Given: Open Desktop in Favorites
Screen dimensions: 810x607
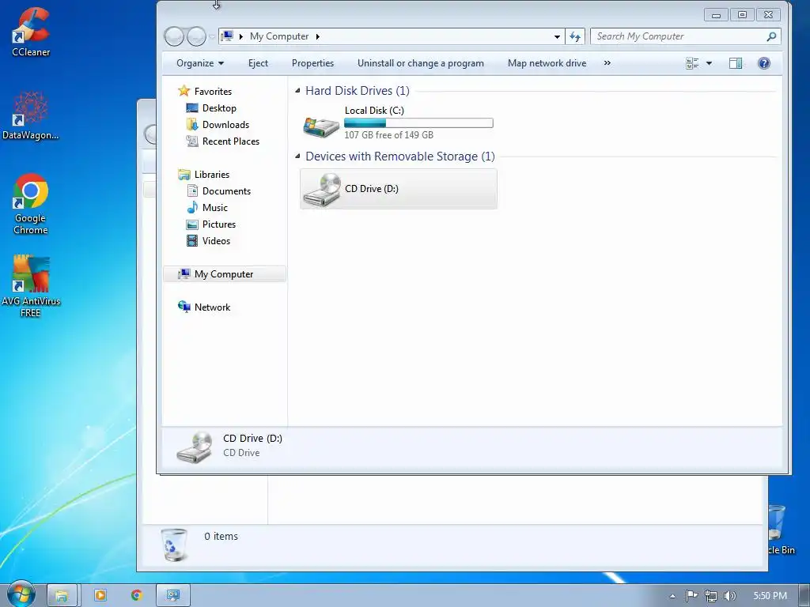Looking at the screenshot, I should pos(219,107).
